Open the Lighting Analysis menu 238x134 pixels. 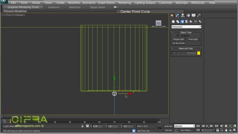145,3
